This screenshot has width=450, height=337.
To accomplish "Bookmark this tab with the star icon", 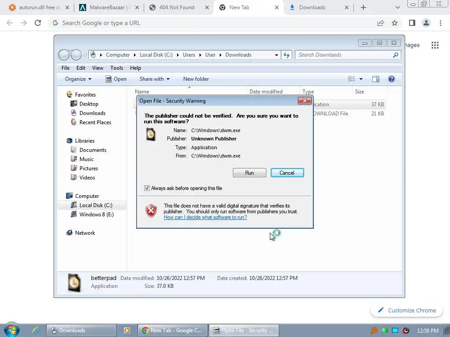I will tap(395, 23).
